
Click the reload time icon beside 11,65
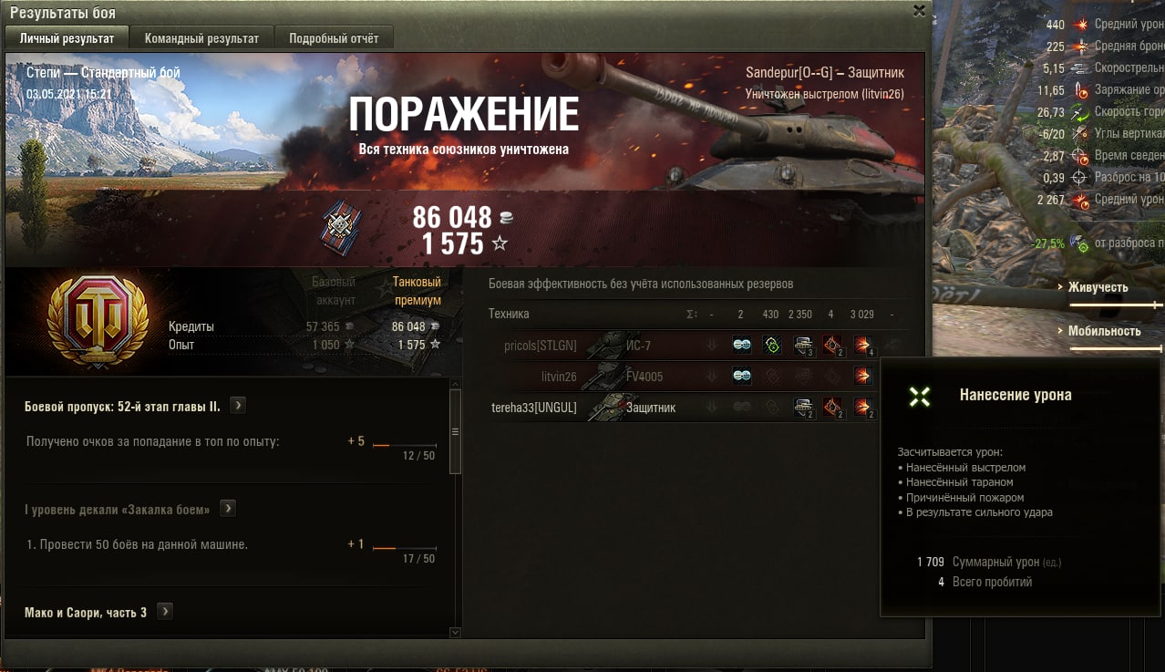click(1081, 90)
